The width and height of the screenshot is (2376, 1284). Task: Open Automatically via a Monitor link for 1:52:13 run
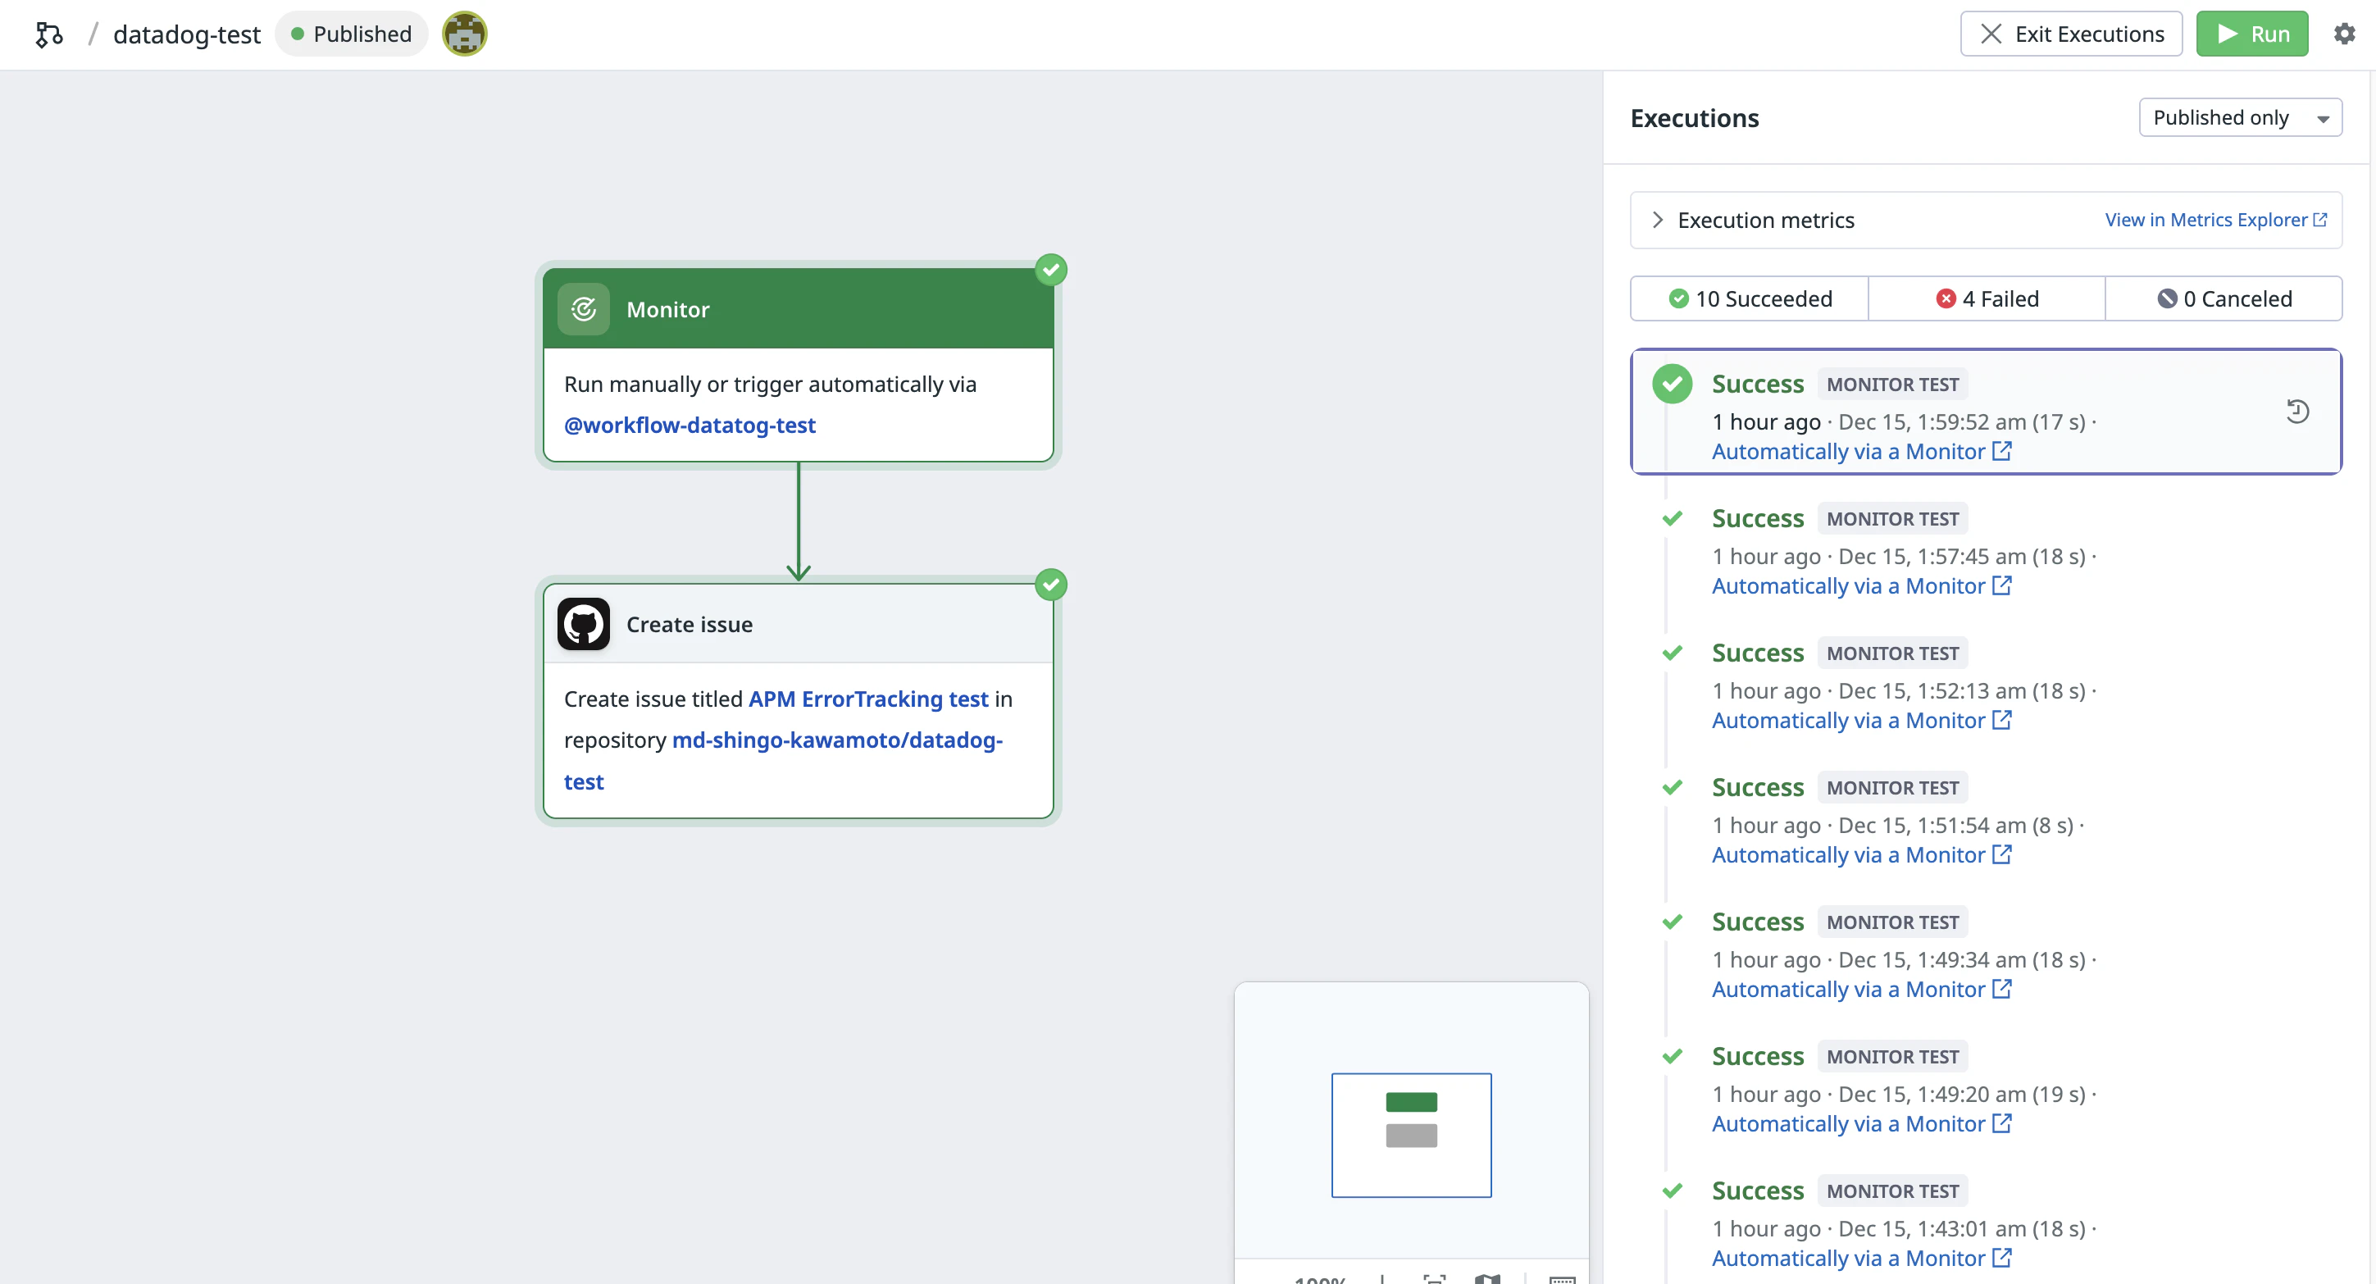[1861, 722]
